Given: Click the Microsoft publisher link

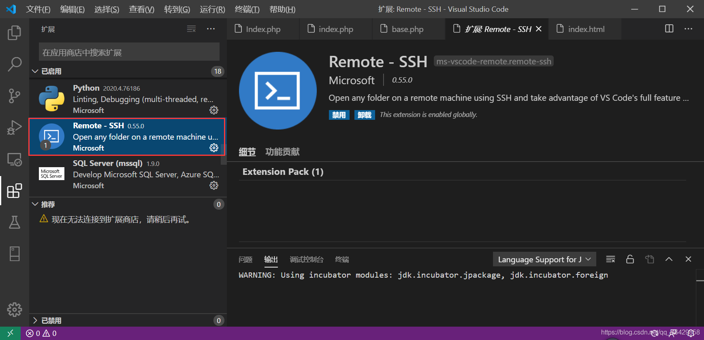Looking at the screenshot, I should tap(352, 80).
